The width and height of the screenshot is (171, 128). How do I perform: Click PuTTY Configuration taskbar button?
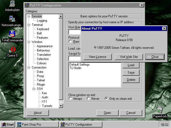(81, 125)
